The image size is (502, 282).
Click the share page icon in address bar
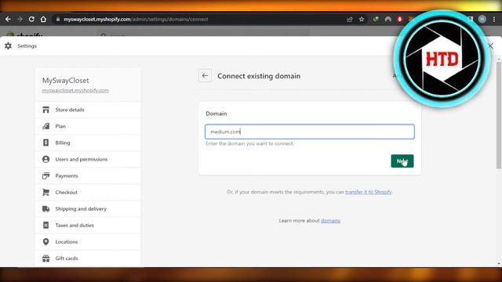pos(350,19)
